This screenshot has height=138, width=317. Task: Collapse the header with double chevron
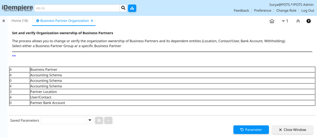pos(298,21)
